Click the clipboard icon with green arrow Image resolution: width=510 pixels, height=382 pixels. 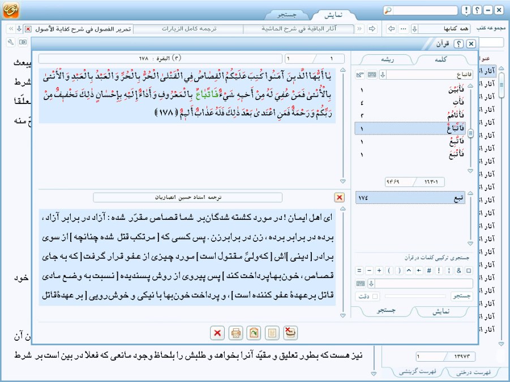pyautogui.click(x=254, y=333)
